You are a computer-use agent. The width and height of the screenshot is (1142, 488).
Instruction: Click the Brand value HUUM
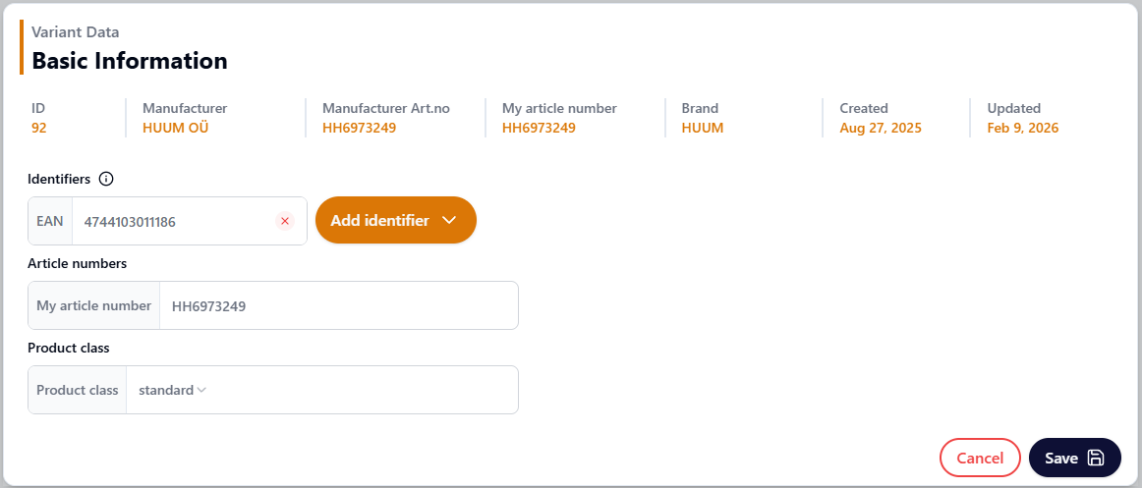[703, 128]
